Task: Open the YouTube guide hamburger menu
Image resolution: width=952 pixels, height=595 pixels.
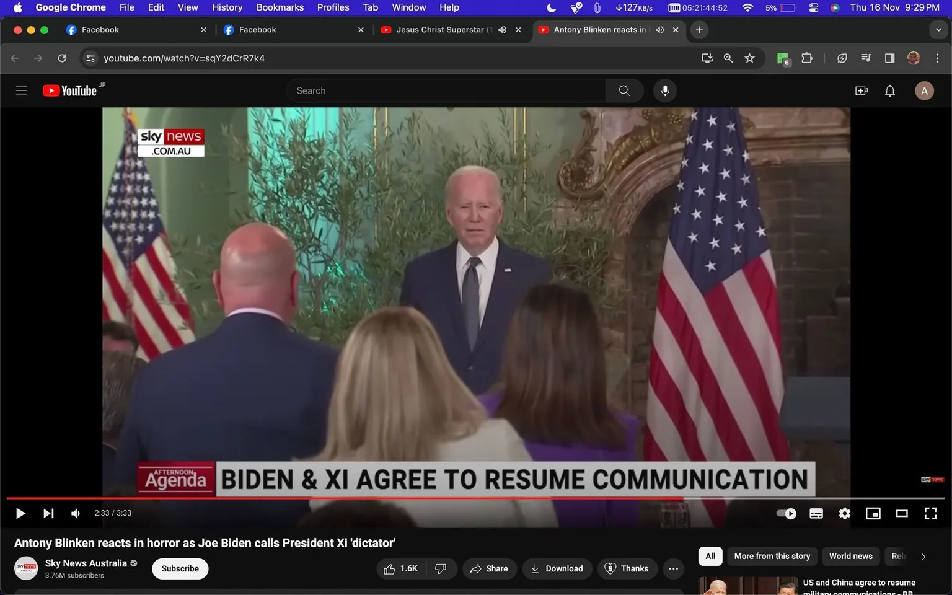Action: tap(20, 90)
